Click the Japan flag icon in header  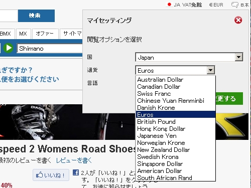pyautogui.click(x=169, y=5)
